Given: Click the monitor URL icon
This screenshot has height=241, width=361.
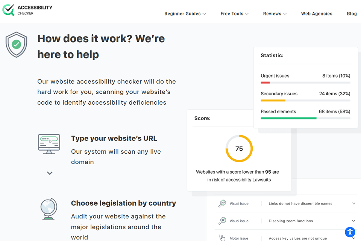Looking at the screenshot, I should pos(49,144).
